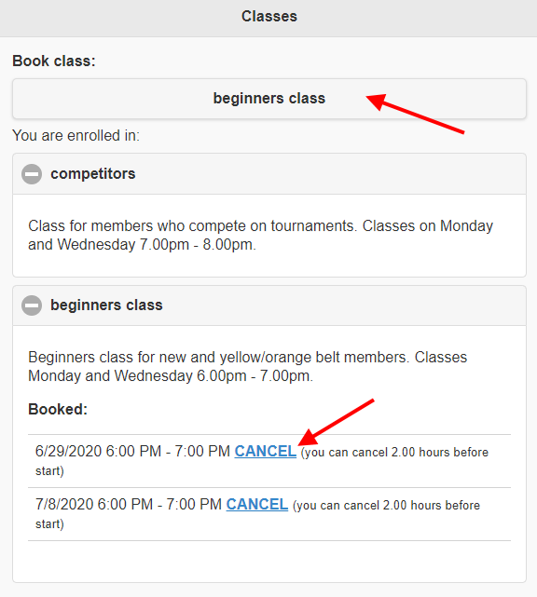The image size is (537, 597).
Task: Cancel the 6/29/2020 beginners class booking
Action: point(266,452)
